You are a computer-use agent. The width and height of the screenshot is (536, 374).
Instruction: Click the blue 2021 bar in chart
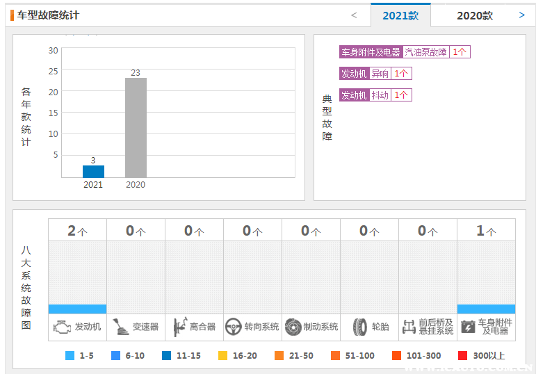click(x=93, y=171)
